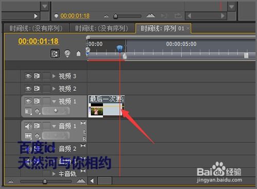Click the set DVD marker icon
Image resolution: width=257 pixels, height=189 pixels.
tap(67, 53)
